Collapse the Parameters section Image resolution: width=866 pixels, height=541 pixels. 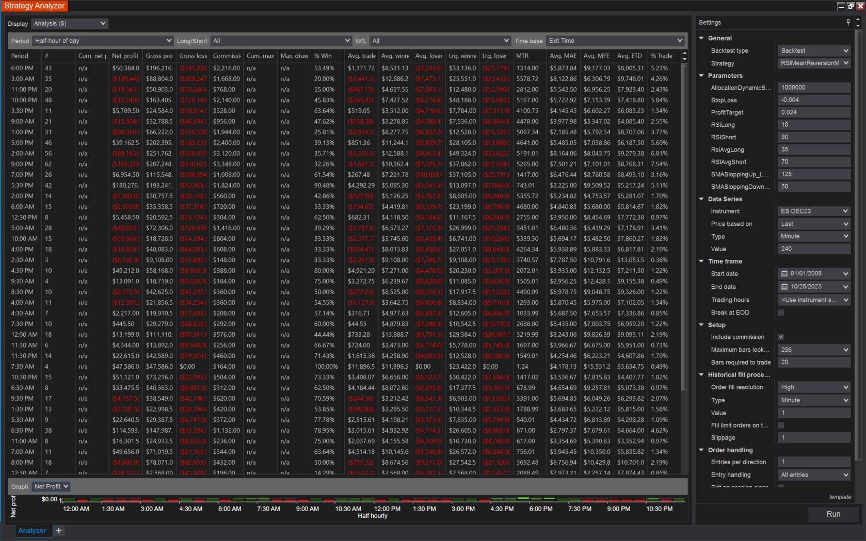[701, 76]
